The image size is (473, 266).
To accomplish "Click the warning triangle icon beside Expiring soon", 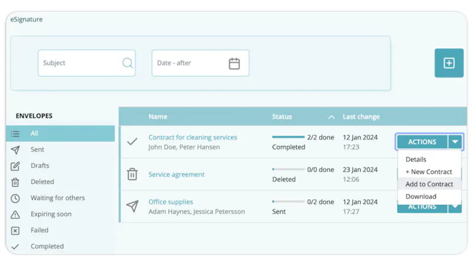I will (15, 215).
